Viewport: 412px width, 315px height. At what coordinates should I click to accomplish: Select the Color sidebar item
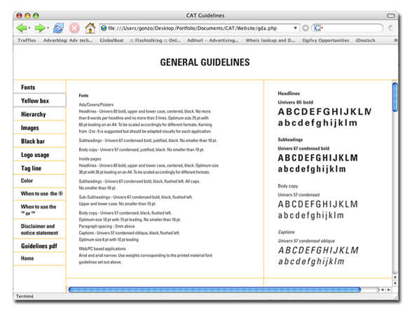[x=39, y=181]
